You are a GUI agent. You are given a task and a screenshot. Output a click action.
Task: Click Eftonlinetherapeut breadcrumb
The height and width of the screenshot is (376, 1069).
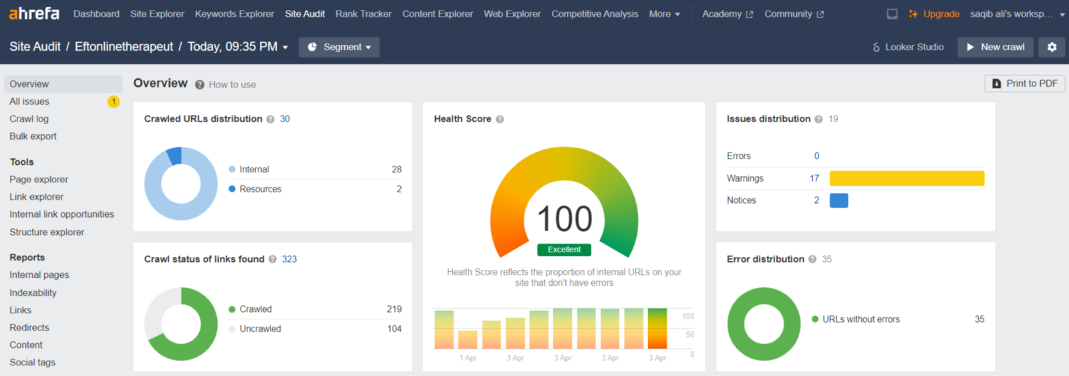coord(124,47)
